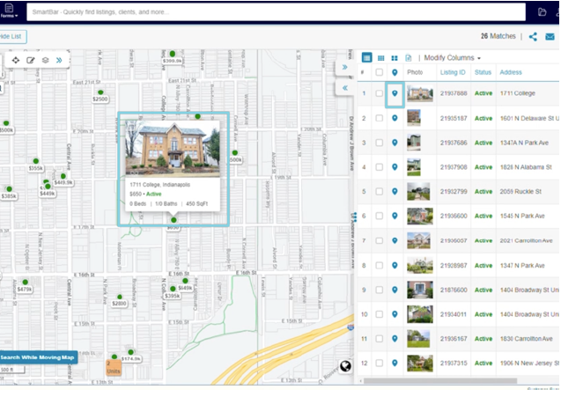Expand map with right double chevron
561x397 pixels.
tap(344, 67)
